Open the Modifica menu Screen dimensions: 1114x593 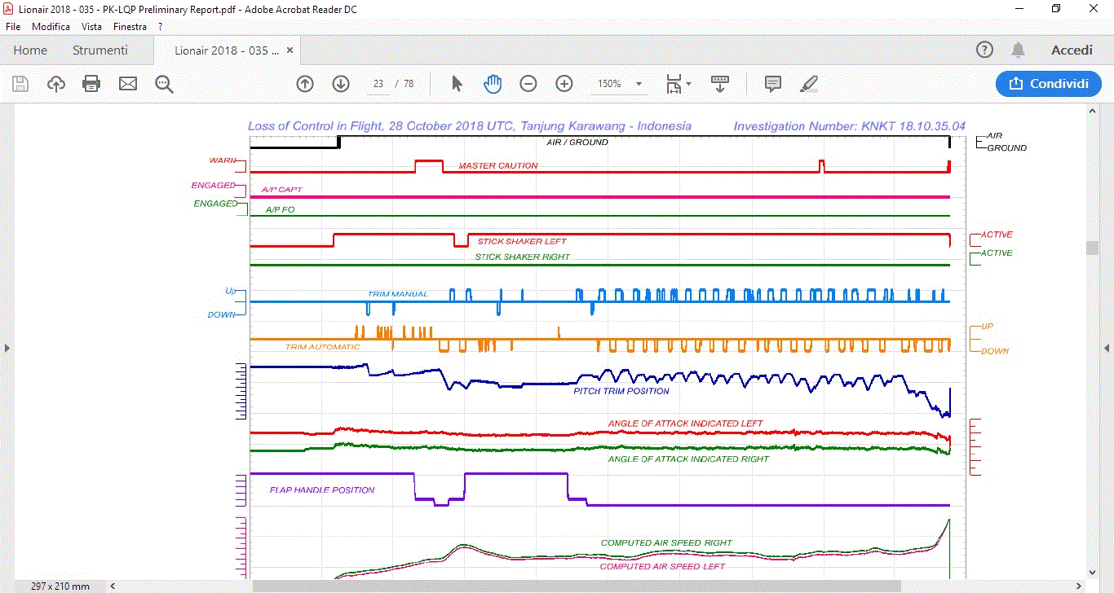(x=51, y=27)
